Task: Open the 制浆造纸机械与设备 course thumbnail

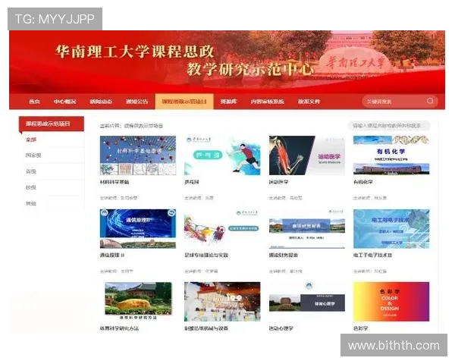Action: point(222,302)
